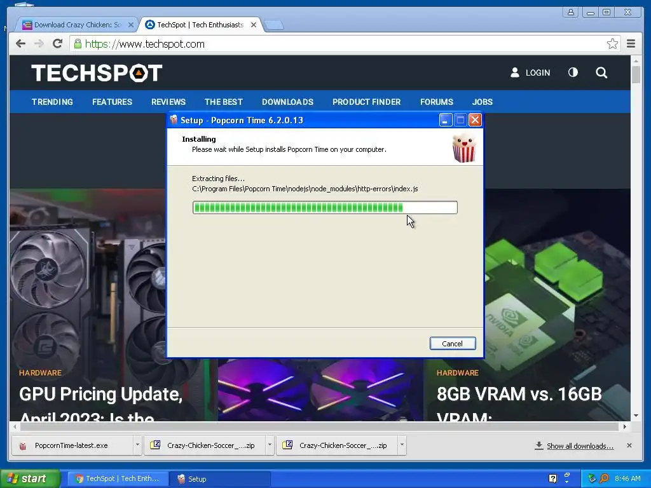Close the TechSpot tab
Viewport: 651px width, 488px height.
pos(254,25)
